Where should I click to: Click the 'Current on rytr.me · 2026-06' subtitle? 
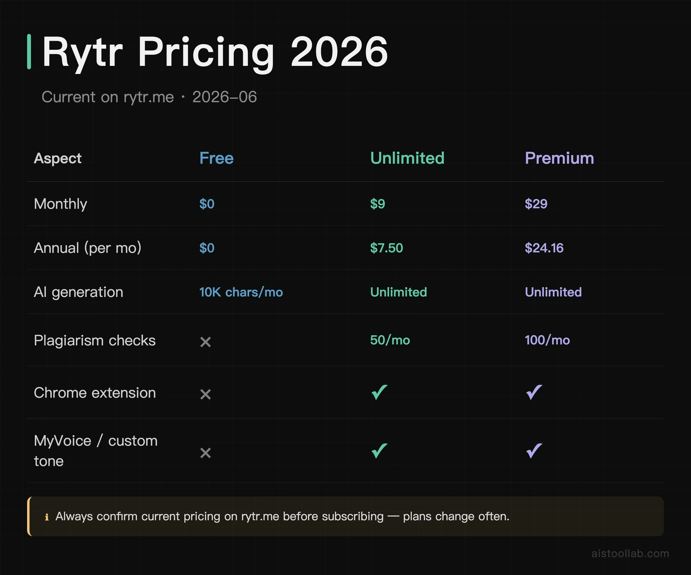pyautogui.click(x=149, y=97)
